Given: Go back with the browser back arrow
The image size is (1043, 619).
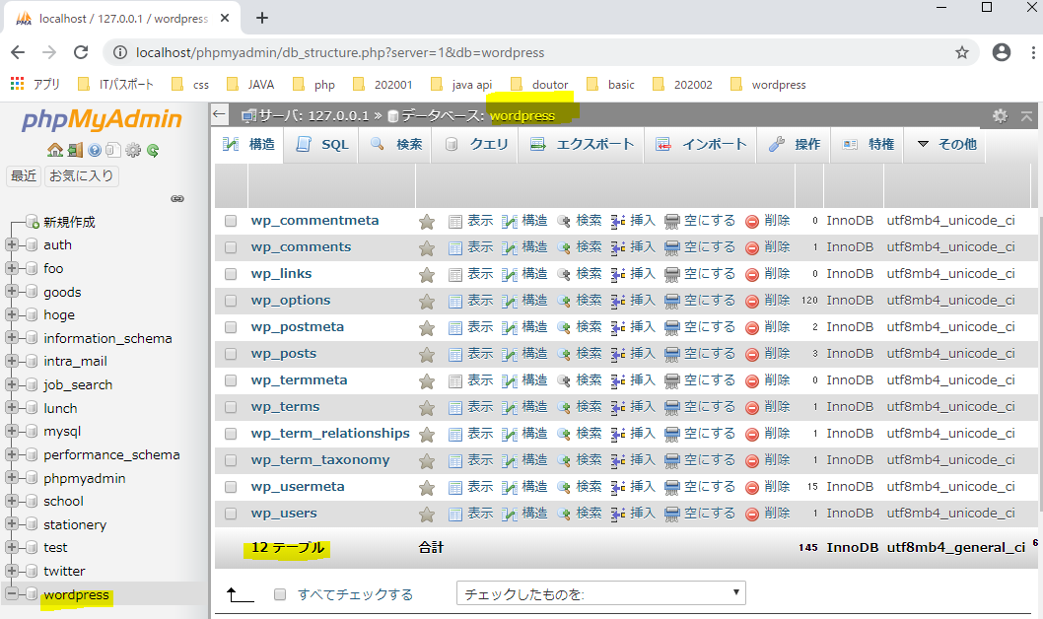Looking at the screenshot, I should [x=18, y=52].
